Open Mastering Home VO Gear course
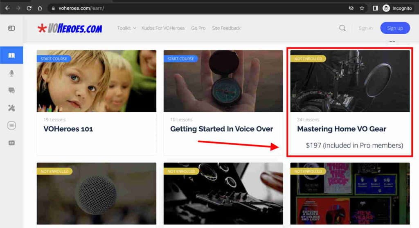Screen dimensions: 419x228 coord(342,129)
